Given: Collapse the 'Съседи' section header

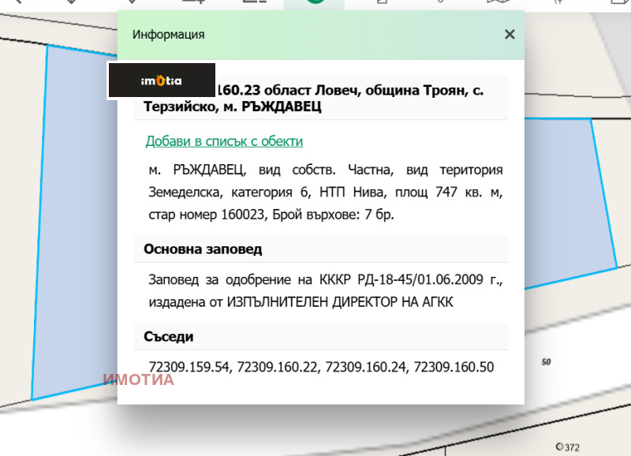Looking at the screenshot, I should pyautogui.click(x=169, y=337).
